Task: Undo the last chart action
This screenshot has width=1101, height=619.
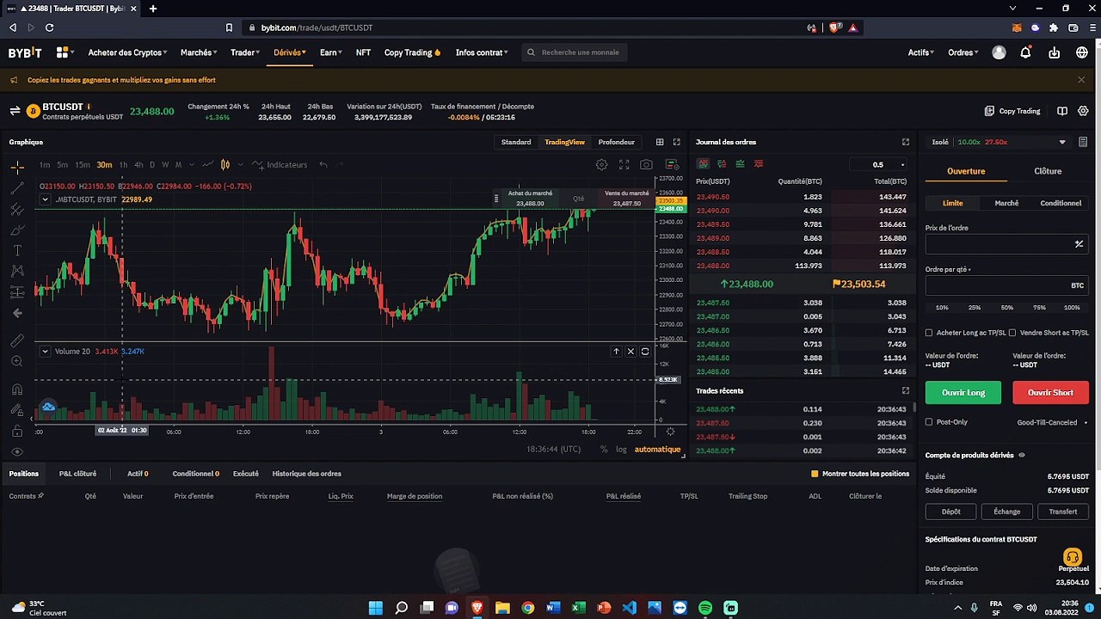Action: coord(323,164)
